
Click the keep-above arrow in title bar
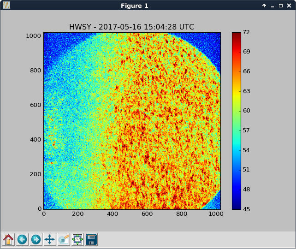pos(264,6)
